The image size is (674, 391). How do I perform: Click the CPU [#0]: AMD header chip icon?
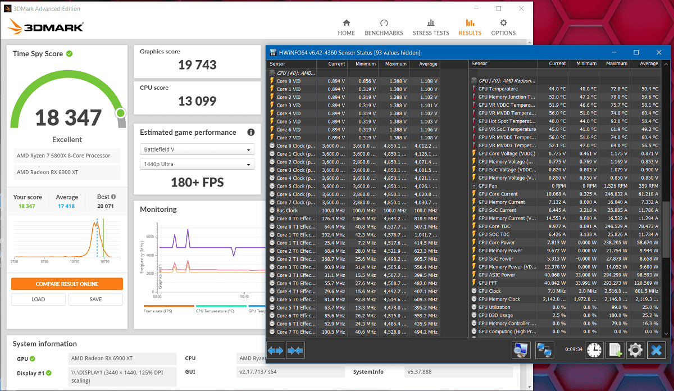(272, 73)
